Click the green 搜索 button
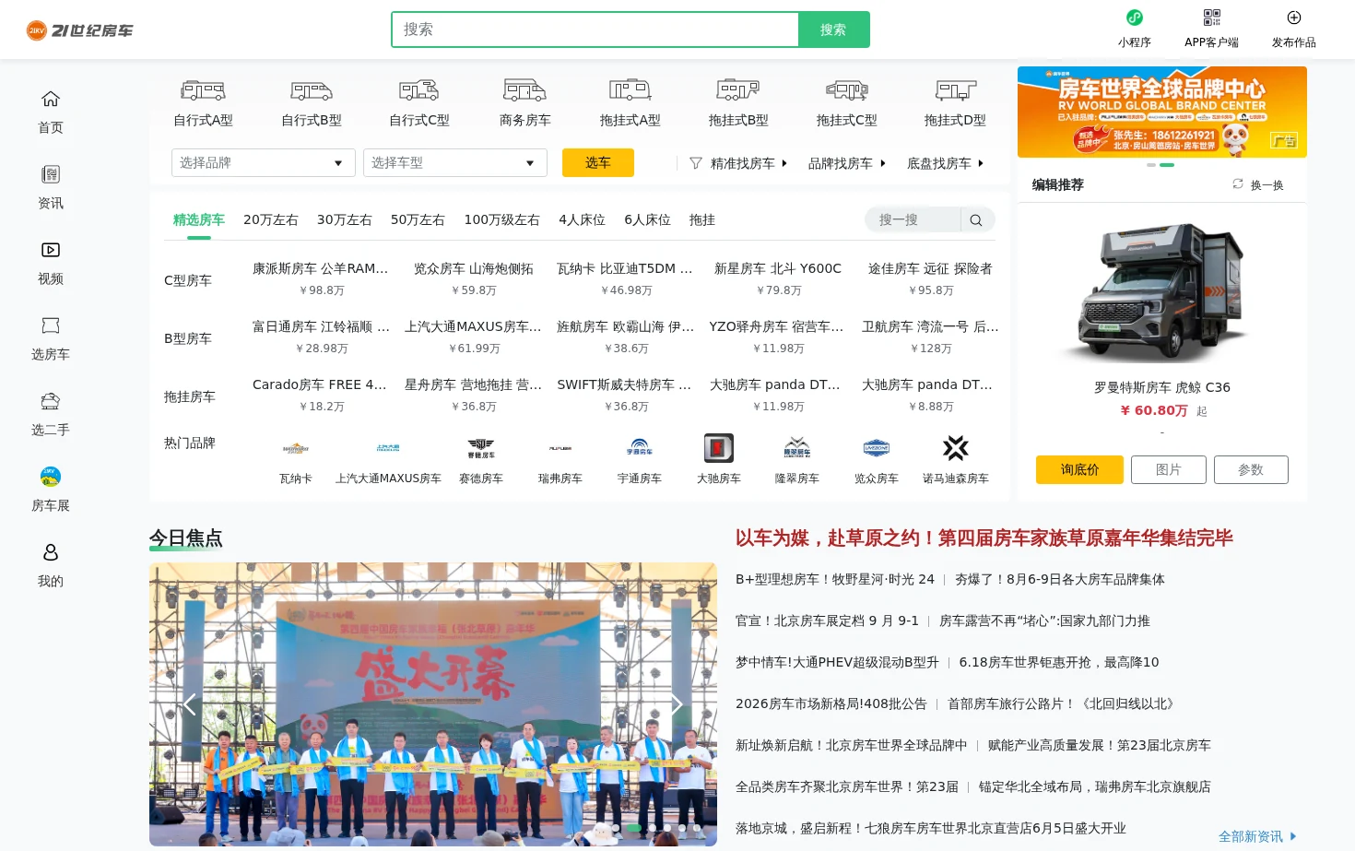 pyautogui.click(x=833, y=30)
